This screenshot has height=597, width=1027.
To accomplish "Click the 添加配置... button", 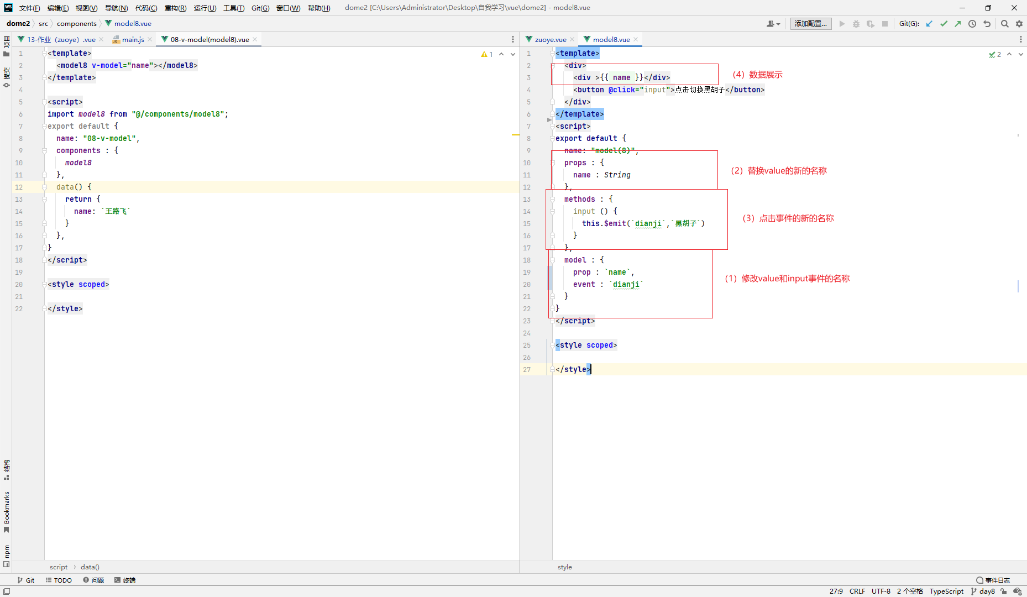I will pos(810,24).
